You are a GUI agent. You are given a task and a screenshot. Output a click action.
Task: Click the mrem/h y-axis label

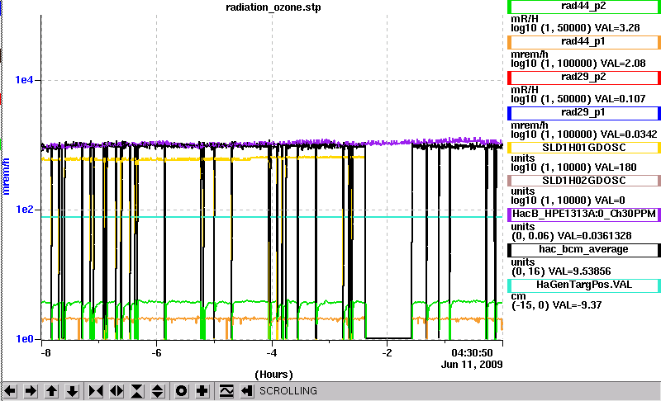point(6,177)
